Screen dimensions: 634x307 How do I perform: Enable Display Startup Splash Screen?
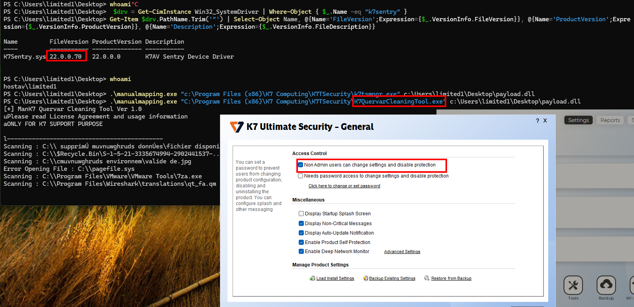[301, 214]
